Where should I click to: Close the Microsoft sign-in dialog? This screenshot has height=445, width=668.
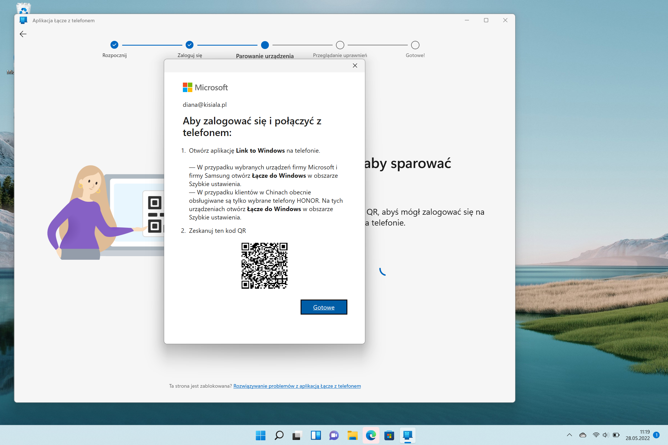[x=355, y=66]
